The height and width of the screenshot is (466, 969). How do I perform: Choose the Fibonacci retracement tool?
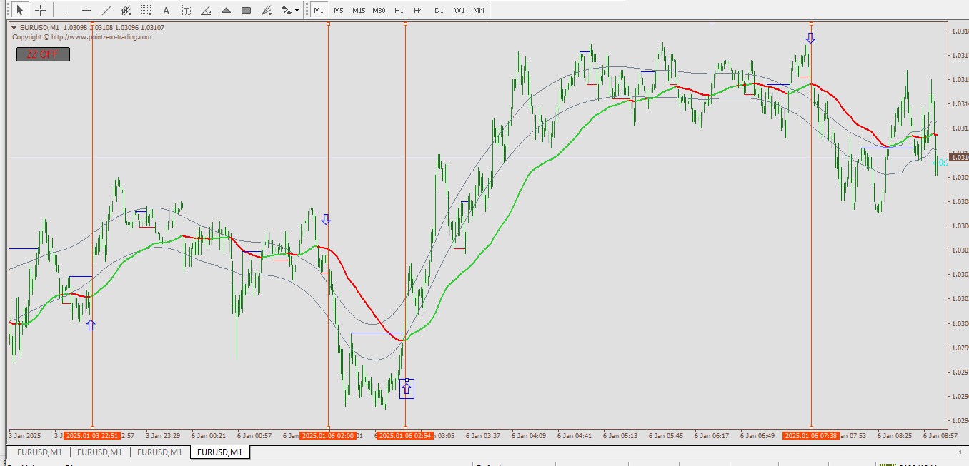coord(146,10)
